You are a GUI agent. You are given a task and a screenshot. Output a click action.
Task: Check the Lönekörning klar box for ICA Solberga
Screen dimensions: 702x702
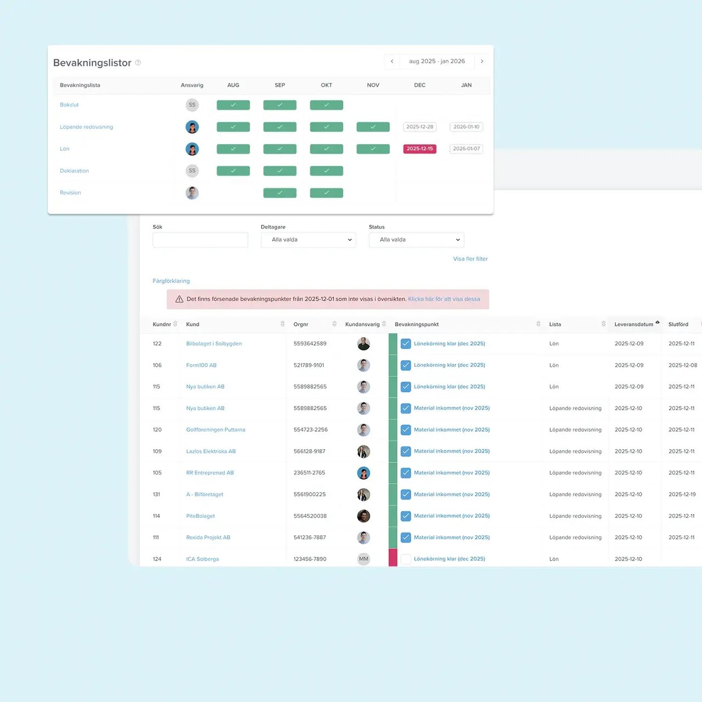406,559
